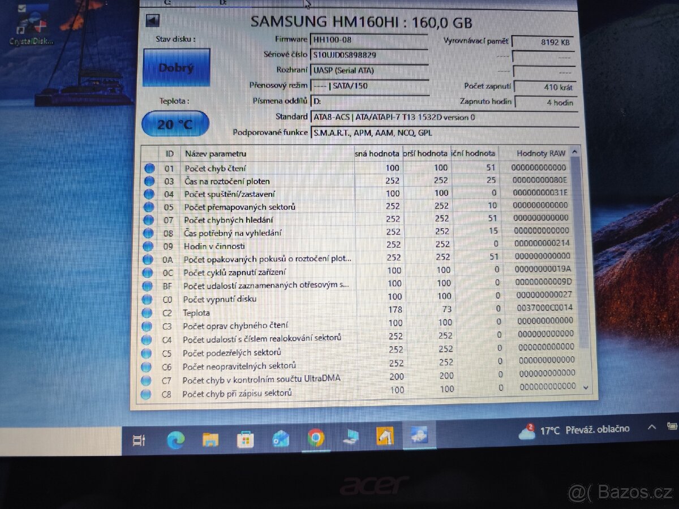679x509 pixels.
Task: Click the serial number field S10UJD0S898829
Action: (369, 55)
